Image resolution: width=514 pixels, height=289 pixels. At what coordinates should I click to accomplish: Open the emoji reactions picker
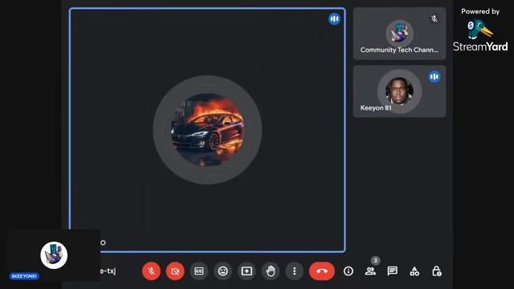(x=223, y=271)
